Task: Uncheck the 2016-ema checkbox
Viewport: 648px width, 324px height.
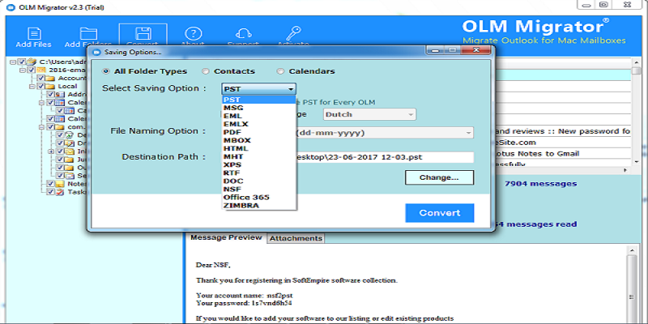Action: pyautogui.click(x=32, y=70)
